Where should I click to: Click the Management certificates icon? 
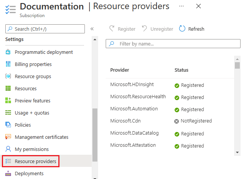point(8,137)
